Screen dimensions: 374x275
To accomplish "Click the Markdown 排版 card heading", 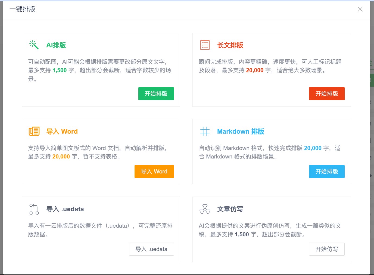I will pos(241,132).
